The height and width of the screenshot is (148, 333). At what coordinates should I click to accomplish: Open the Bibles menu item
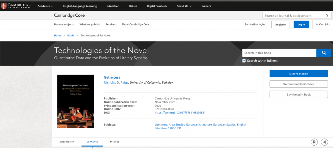point(133,6)
